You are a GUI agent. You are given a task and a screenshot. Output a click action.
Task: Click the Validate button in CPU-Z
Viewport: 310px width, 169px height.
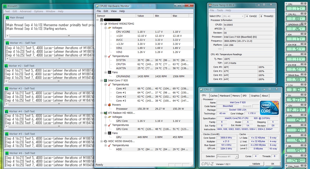[256, 164]
